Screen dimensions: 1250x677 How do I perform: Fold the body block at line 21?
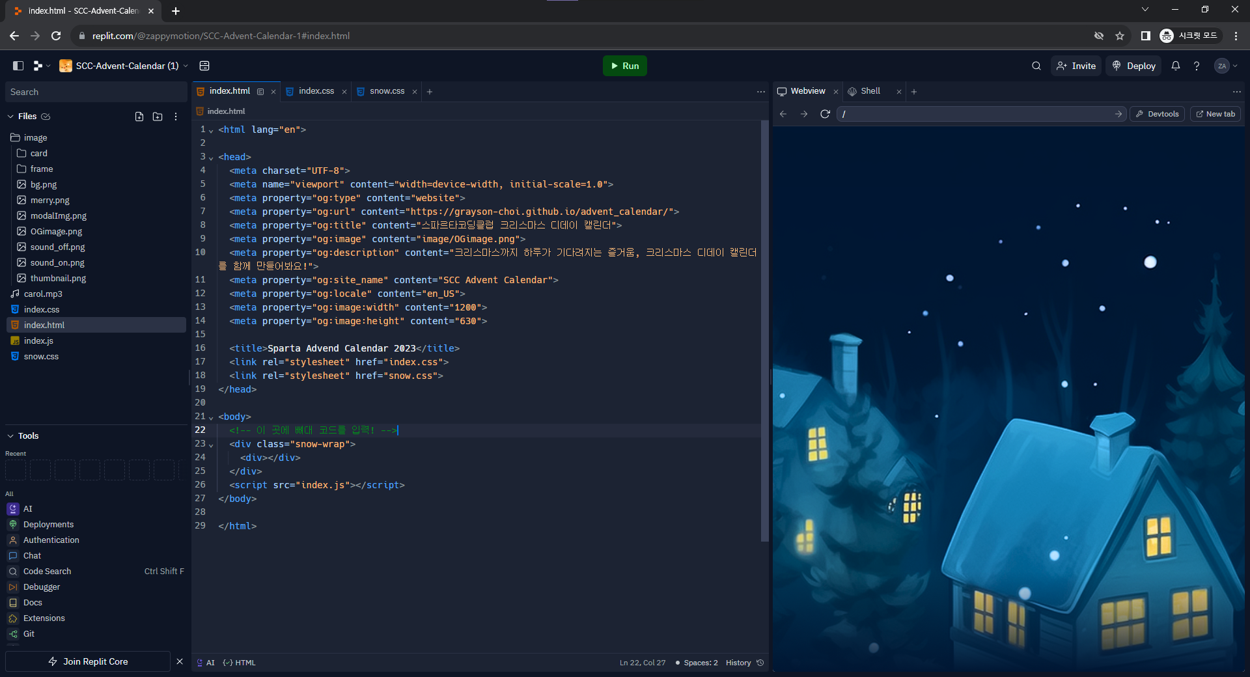pos(211,417)
